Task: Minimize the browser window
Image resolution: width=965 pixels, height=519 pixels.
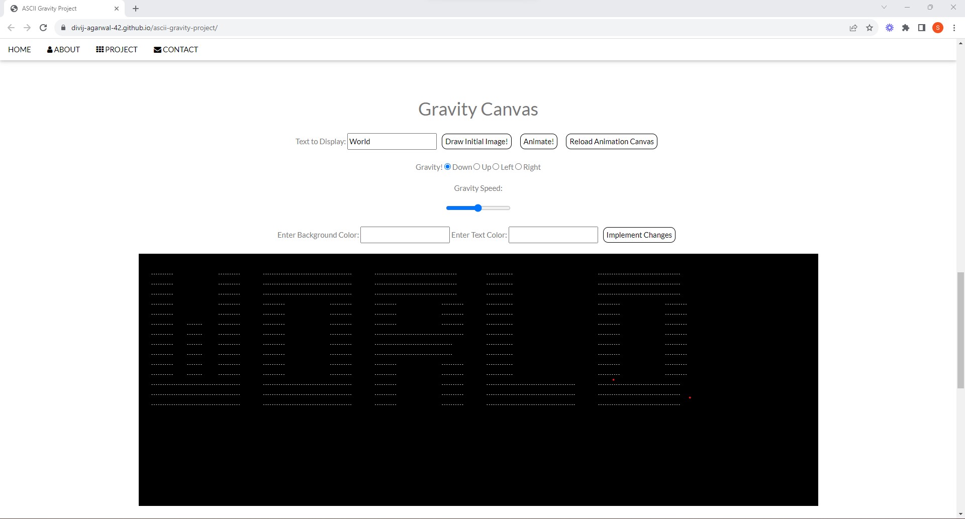Action: (907, 7)
